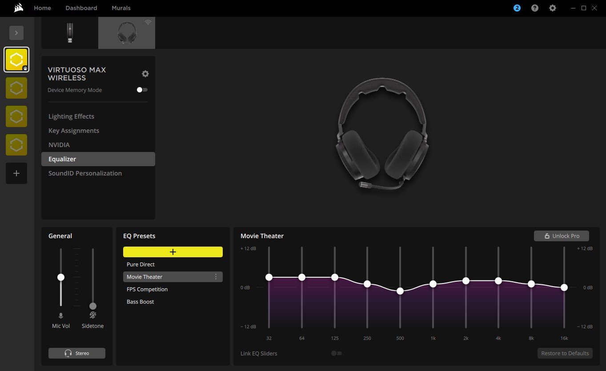This screenshot has width=606, height=371.
Task: Open SoundID Personalization section
Action: pyautogui.click(x=98, y=173)
